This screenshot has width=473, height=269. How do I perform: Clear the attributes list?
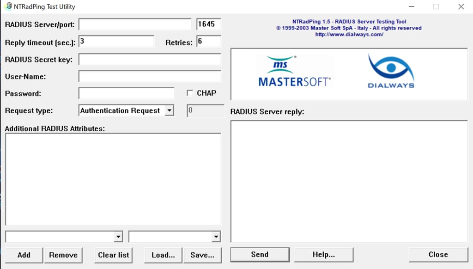point(113,255)
